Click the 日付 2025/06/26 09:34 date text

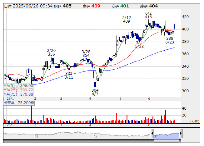click(x=28, y=6)
